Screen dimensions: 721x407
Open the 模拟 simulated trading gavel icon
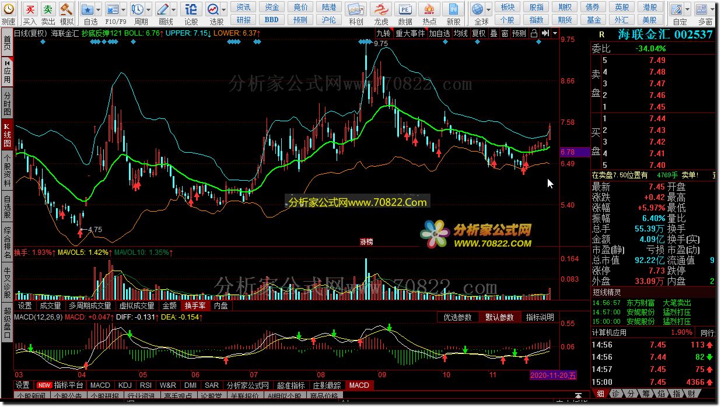(66, 10)
